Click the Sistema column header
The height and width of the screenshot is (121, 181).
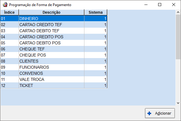point(96,12)
